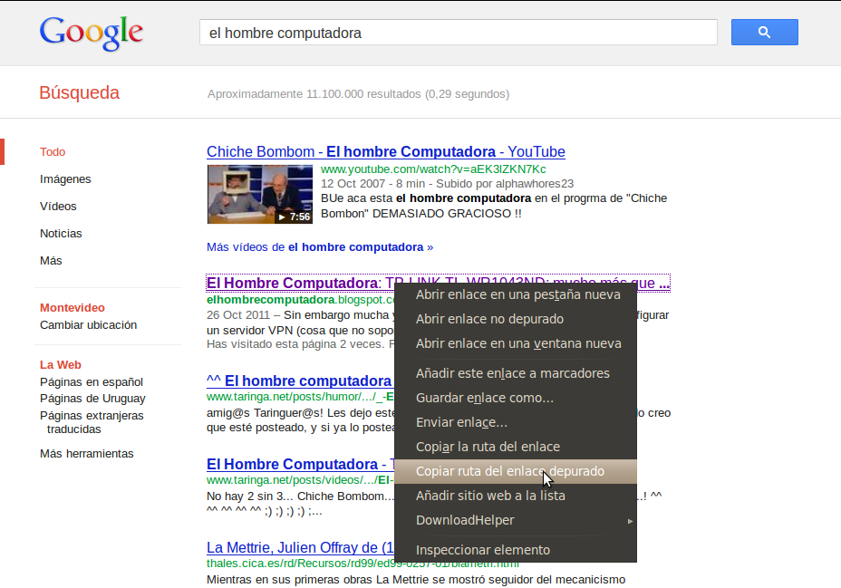Switch to 'Vídeos' search category
Screen dimensions: 841x588
(x=58, y=207)
